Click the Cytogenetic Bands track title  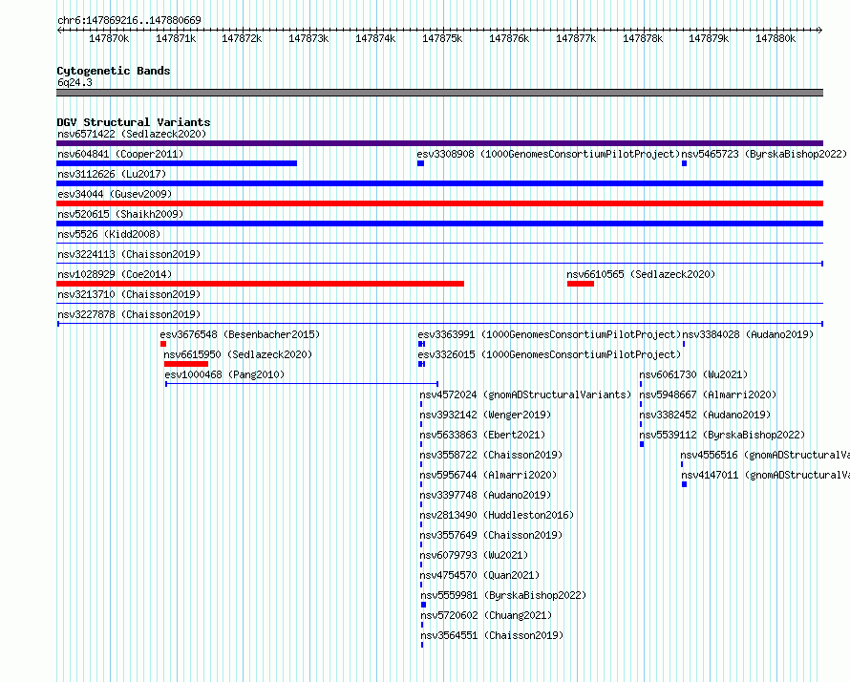tap(114, 71)
